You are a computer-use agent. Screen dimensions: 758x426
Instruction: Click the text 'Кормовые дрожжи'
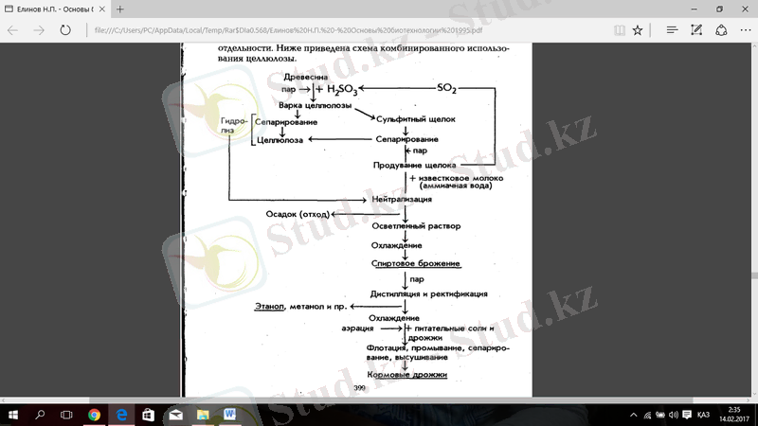coord(407,374)
